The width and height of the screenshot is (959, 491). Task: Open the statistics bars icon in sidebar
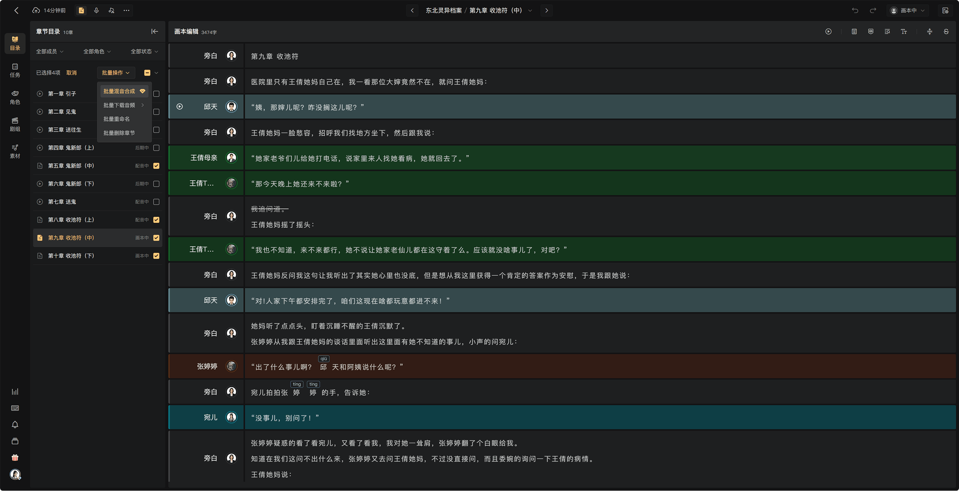point(15,392)
